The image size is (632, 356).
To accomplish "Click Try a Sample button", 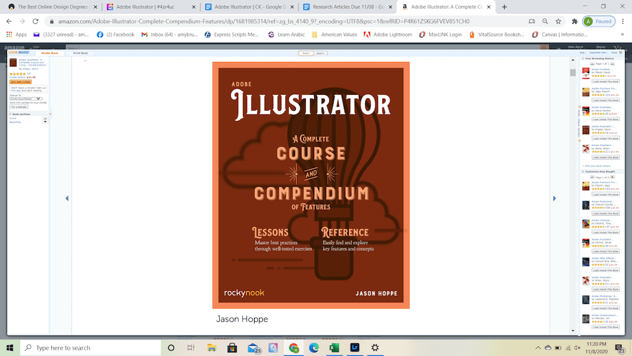I will [x=19, y=107].
